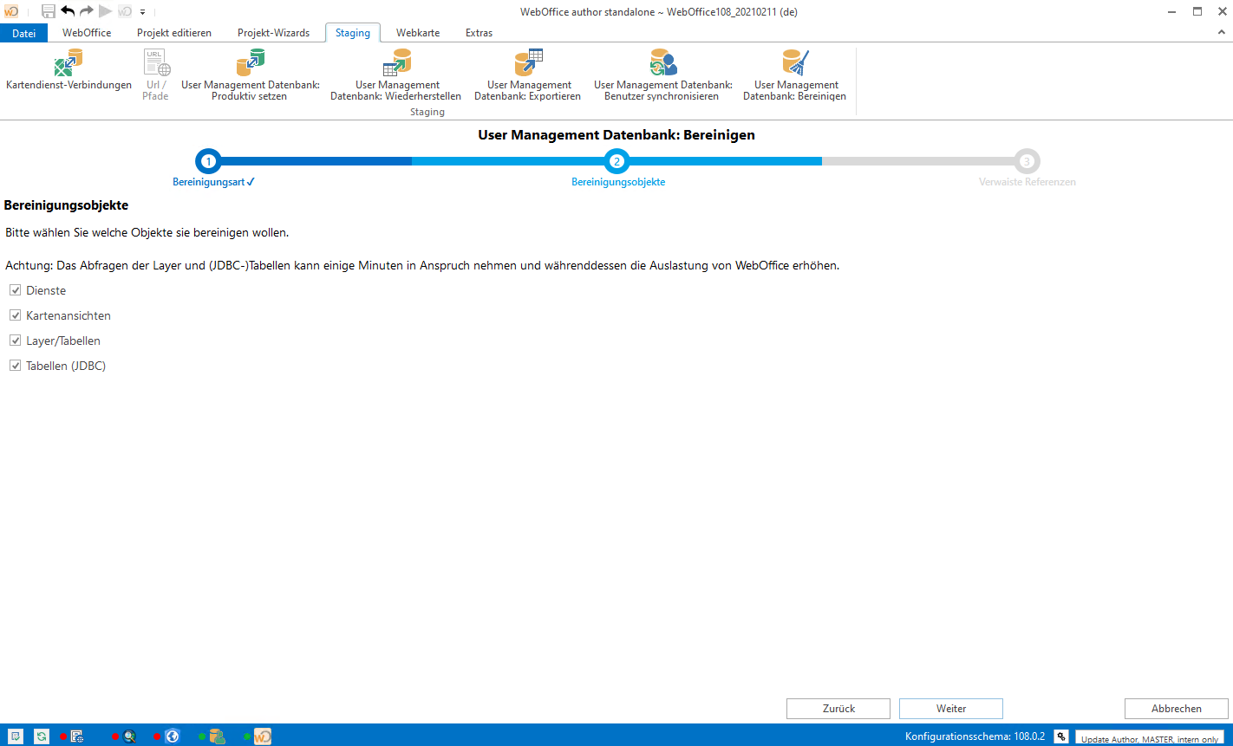1233x746 pixels.
Task: Click the Bereinigungsobjekte section heading
Action: [66, 205]
